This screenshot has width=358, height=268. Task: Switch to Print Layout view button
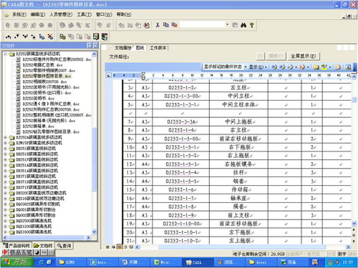[x=119, y=247]
